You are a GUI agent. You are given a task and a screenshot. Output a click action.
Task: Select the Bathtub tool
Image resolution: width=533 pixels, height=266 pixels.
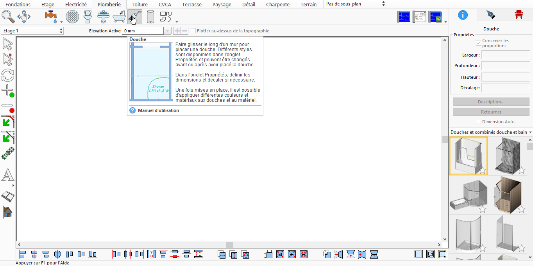point(119,17)
